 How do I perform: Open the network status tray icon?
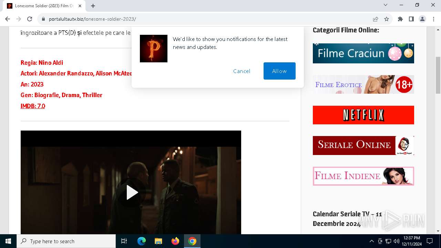pos(388,241)
